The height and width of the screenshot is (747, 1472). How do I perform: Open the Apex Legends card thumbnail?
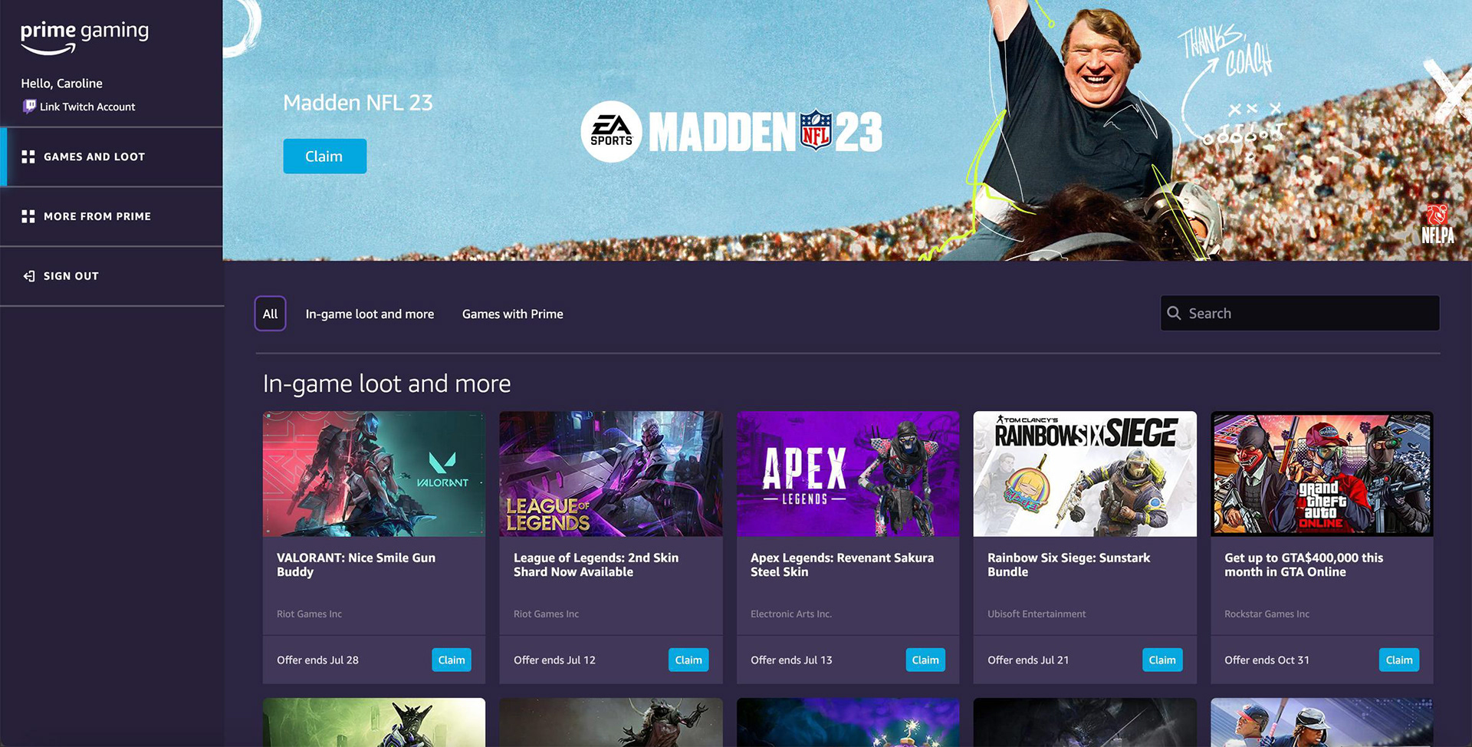(848, 474)
